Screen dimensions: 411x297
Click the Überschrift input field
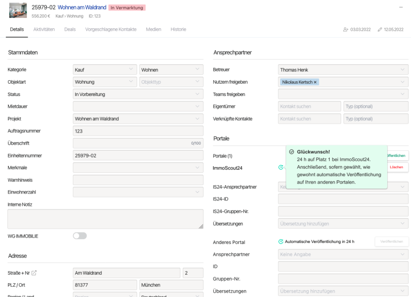click(138, 143)
